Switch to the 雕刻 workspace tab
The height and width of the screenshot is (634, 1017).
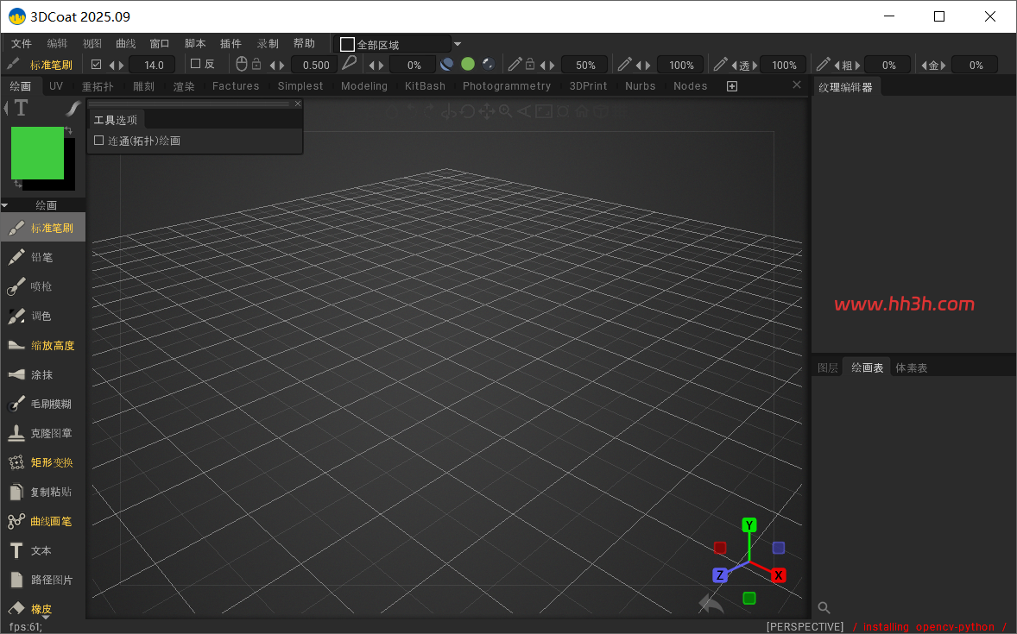143,86
